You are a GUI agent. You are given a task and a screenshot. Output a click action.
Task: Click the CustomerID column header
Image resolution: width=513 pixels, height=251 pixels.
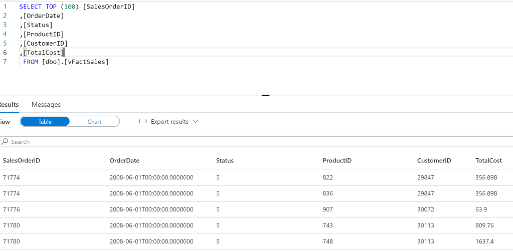point(434,161)
